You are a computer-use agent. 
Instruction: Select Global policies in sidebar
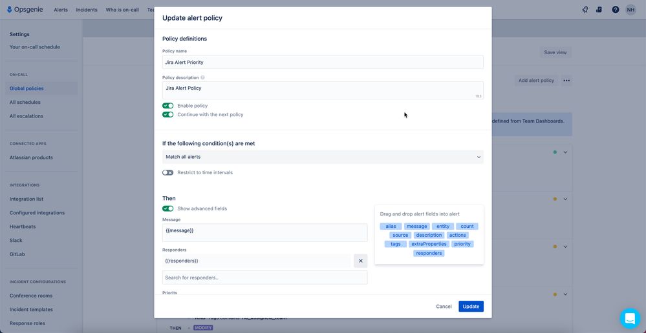41,88
